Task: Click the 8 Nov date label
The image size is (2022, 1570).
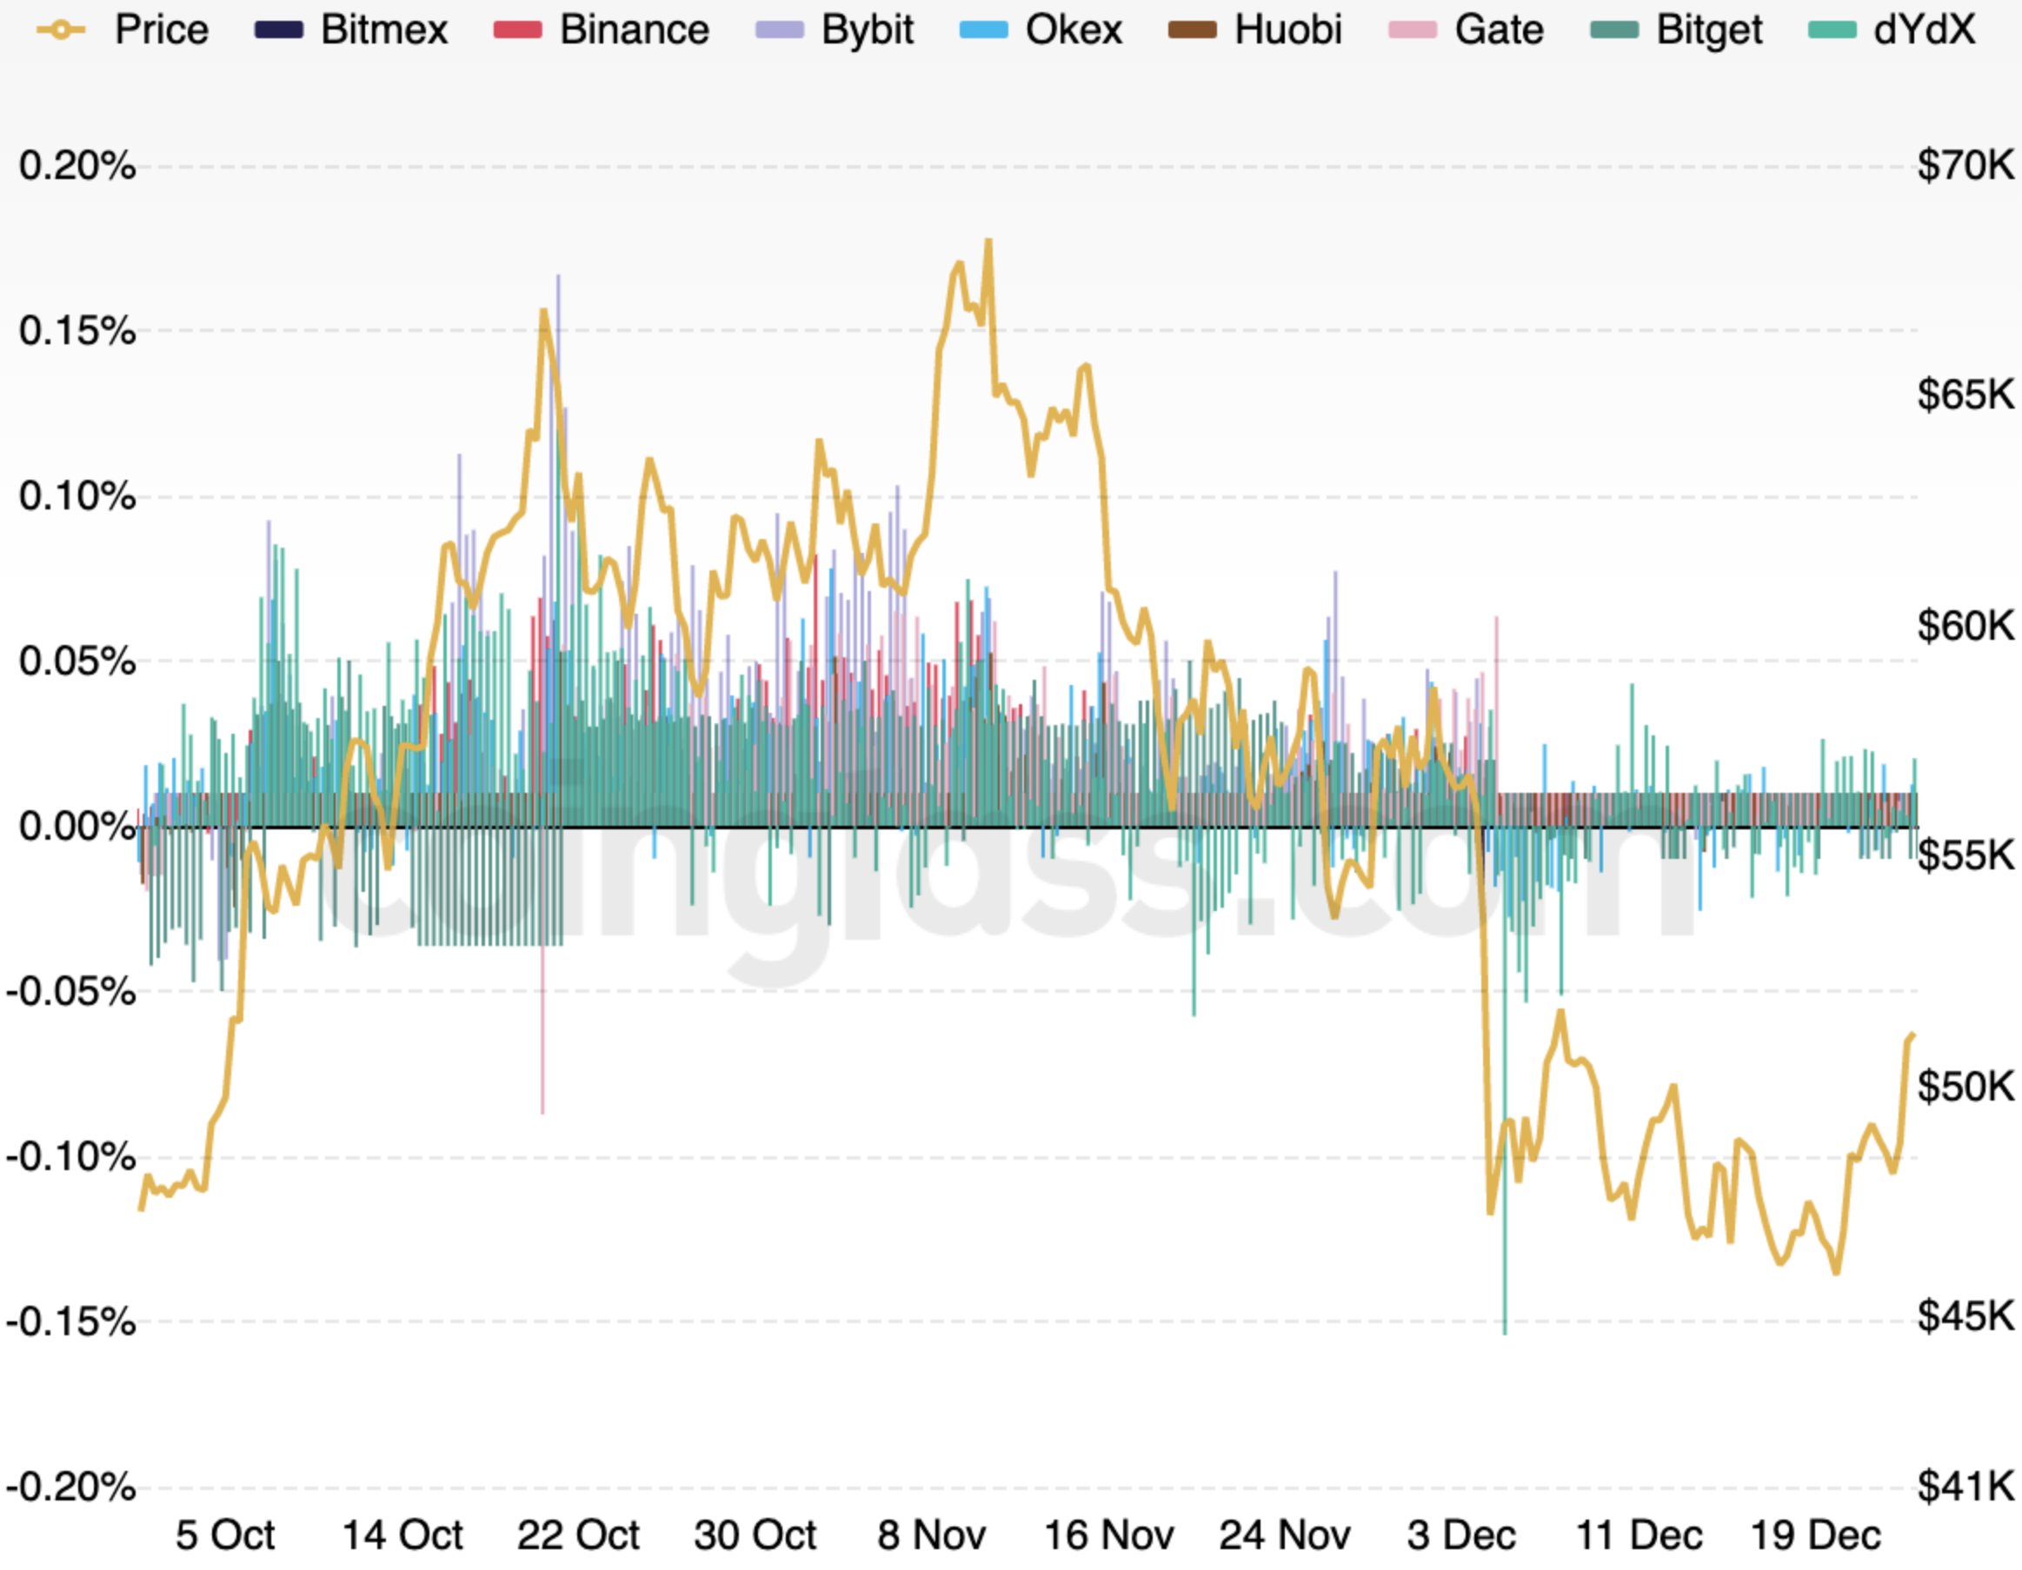Action: pyautogui.click(x=931, y=1536)
